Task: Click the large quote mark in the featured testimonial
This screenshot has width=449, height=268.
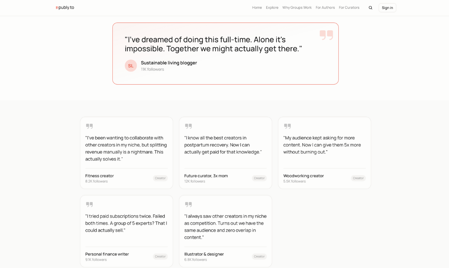Action: (x=326, y=35)
